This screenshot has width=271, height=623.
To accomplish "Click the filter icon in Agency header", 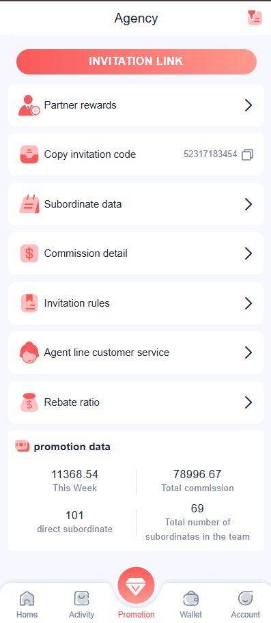I will (255, 18).
